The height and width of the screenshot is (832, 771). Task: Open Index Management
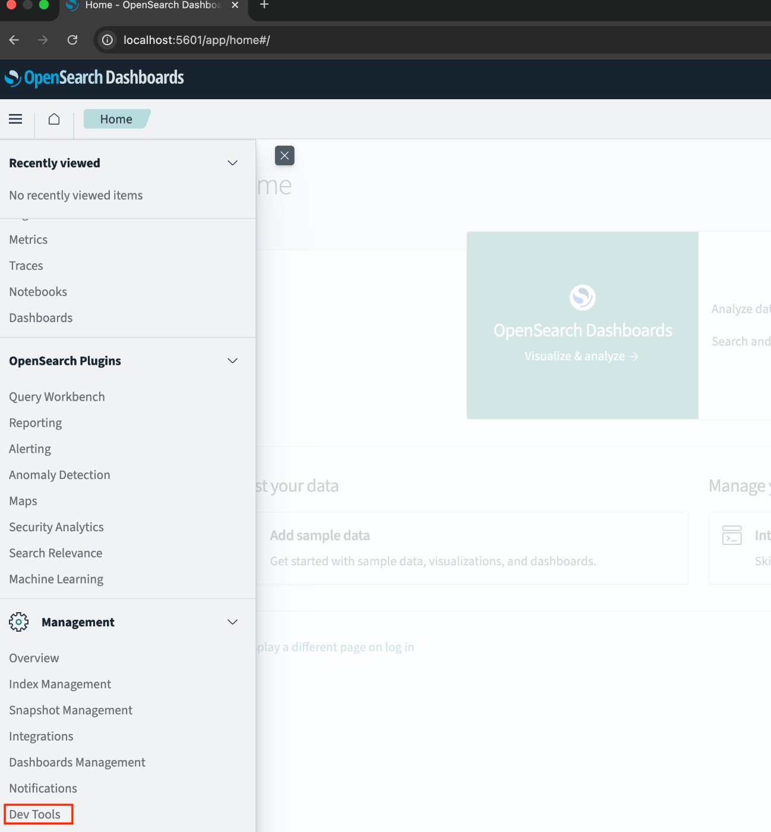[60, 685]
